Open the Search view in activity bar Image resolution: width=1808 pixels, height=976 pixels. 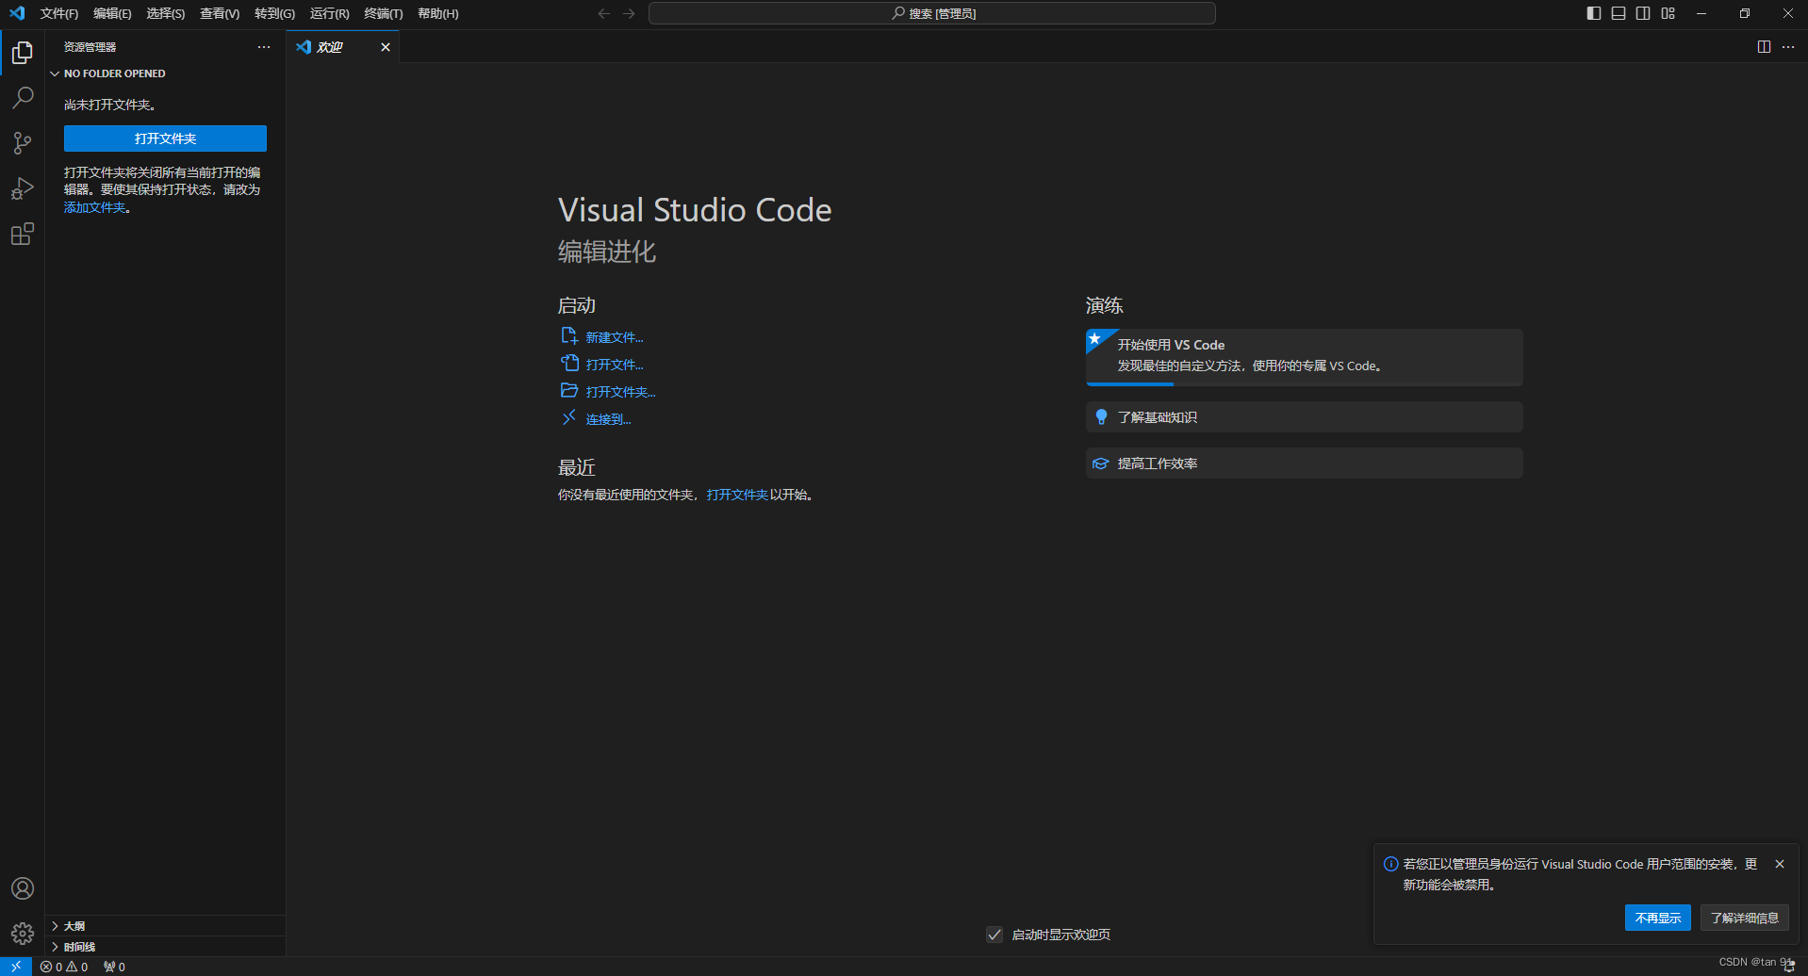click(23, 98)
